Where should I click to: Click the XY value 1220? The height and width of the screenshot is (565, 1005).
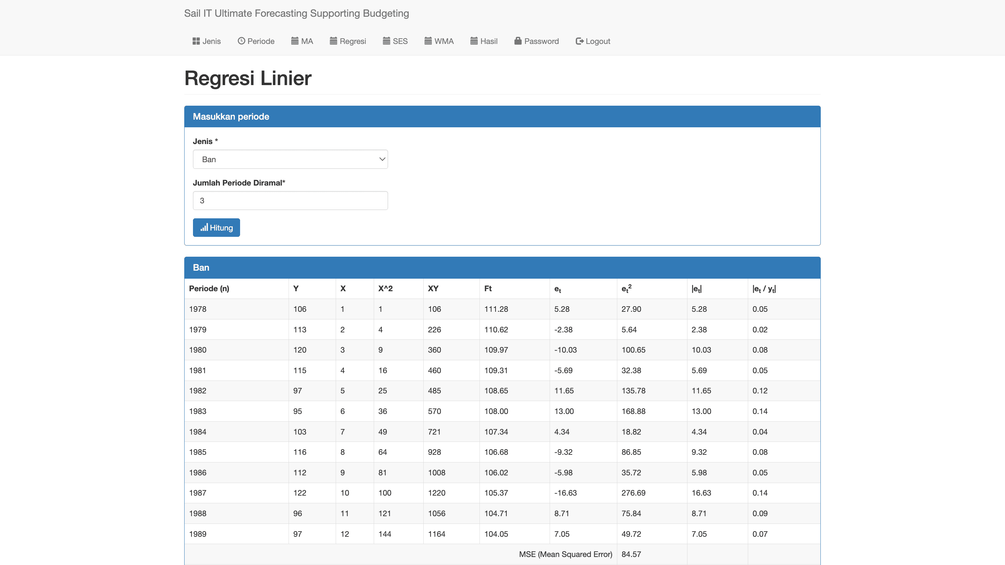click(436, 492)
